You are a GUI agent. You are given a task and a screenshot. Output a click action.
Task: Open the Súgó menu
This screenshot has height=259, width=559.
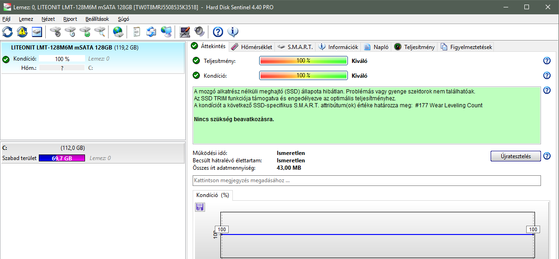pos(124,19)
